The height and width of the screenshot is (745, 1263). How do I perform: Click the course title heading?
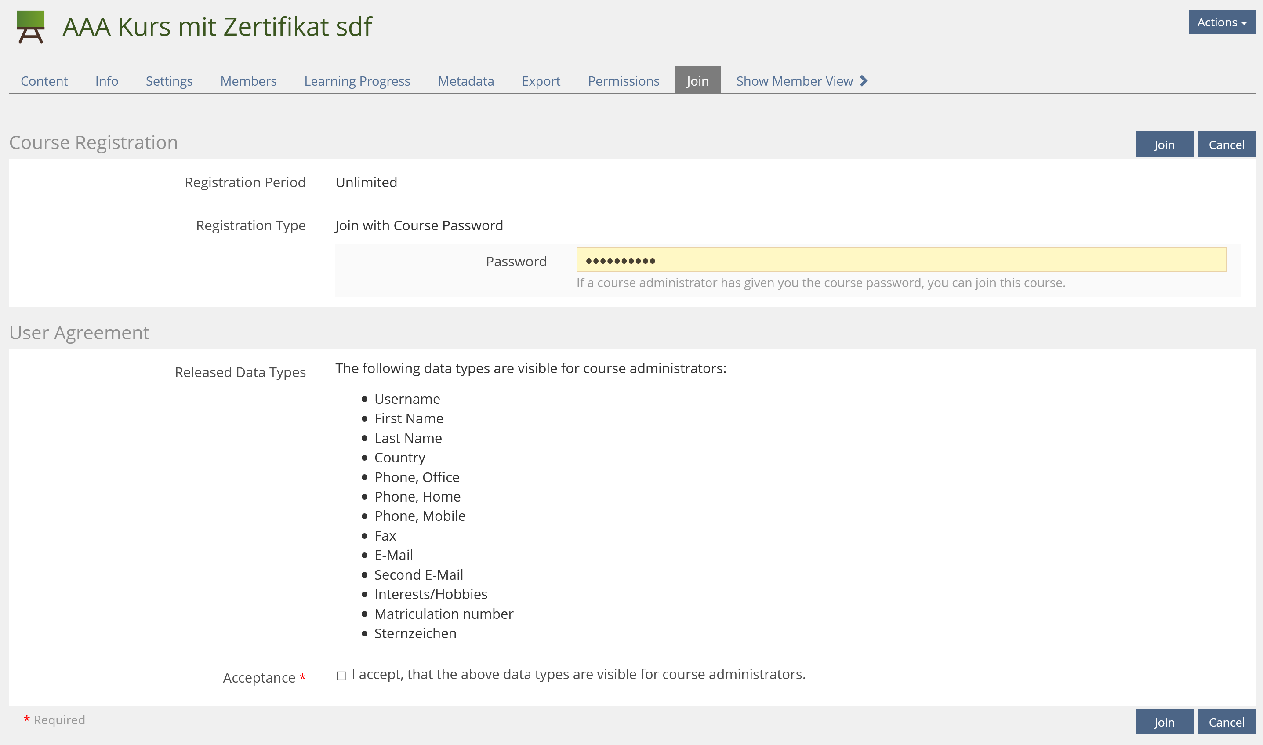point(217,27)
